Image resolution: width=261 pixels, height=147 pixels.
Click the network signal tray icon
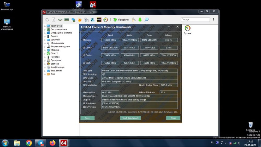tap(235, 143)
